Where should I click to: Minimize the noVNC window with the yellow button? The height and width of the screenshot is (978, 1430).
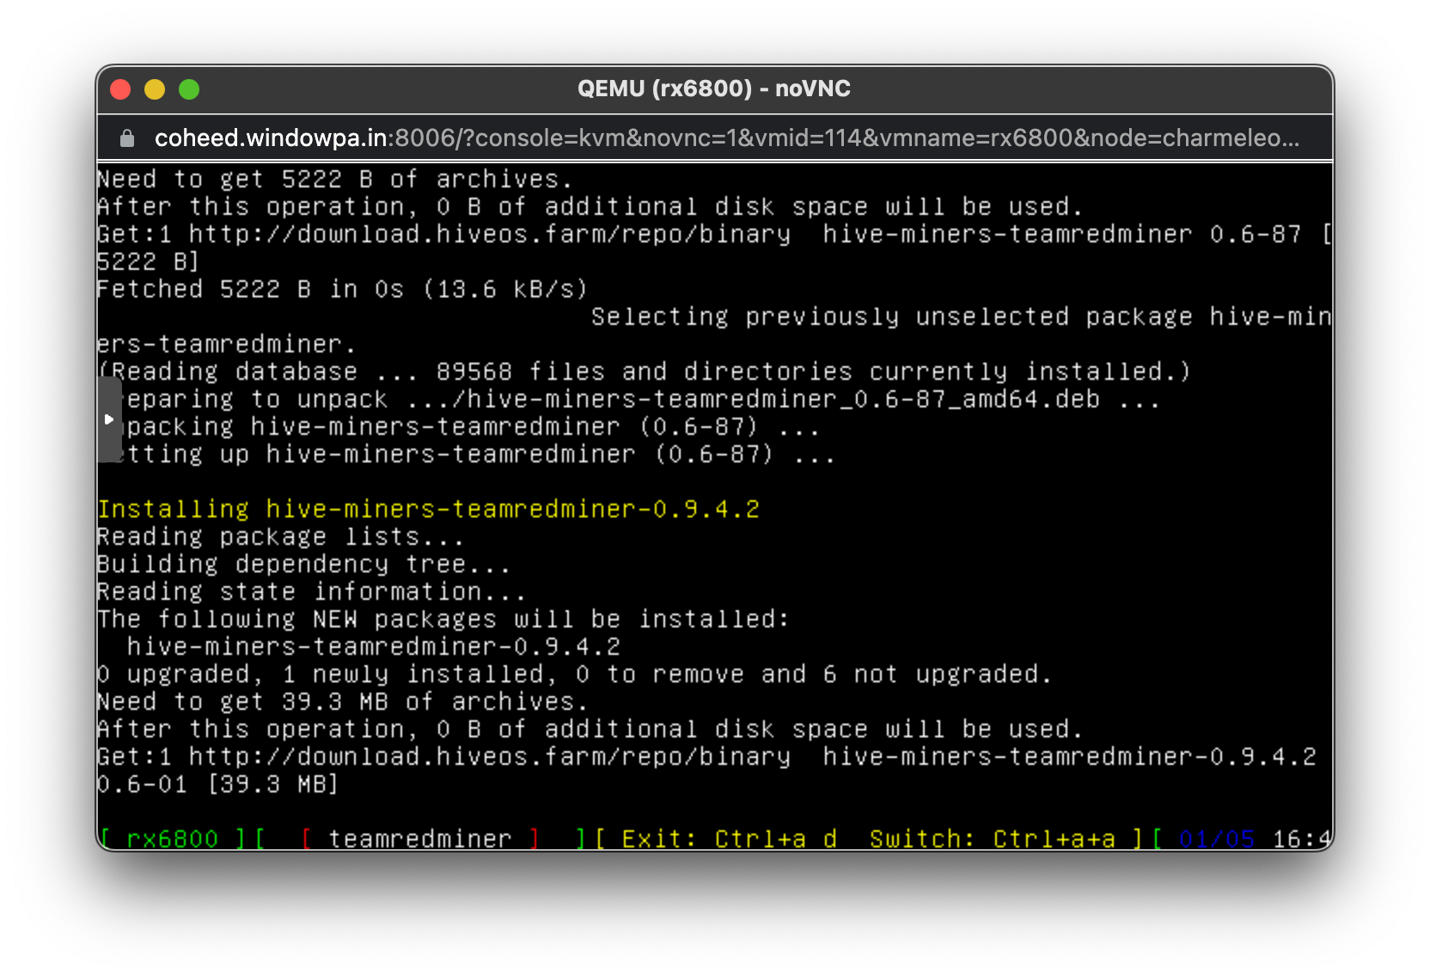pyautogui.click(x=155, y=89)
